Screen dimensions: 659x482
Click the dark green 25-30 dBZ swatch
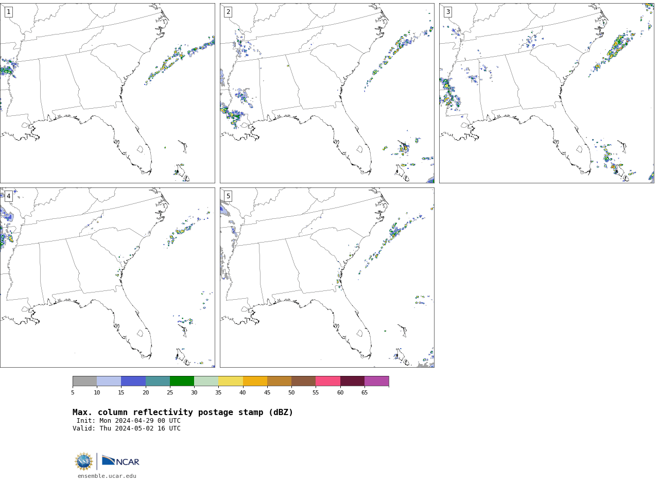(182, 381)
